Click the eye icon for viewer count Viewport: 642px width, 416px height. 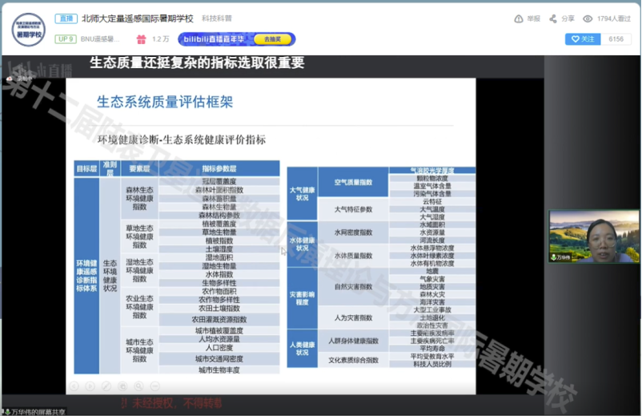(588, 18)
